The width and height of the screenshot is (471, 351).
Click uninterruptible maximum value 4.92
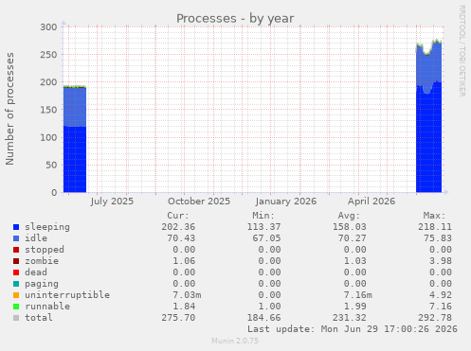click(441, 295)
